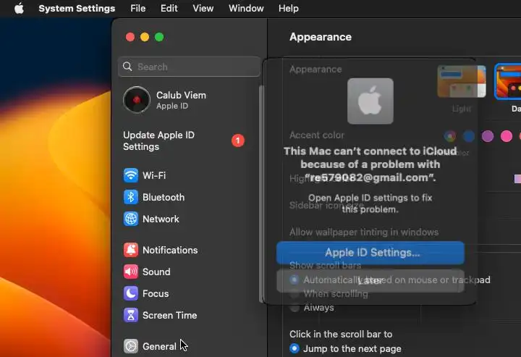This screenshot has height=357, width=521.
Task: Select the Network globe icon
Action: [x=131, y=219]
